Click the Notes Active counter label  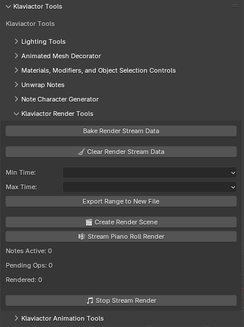[x=29, y=251]
